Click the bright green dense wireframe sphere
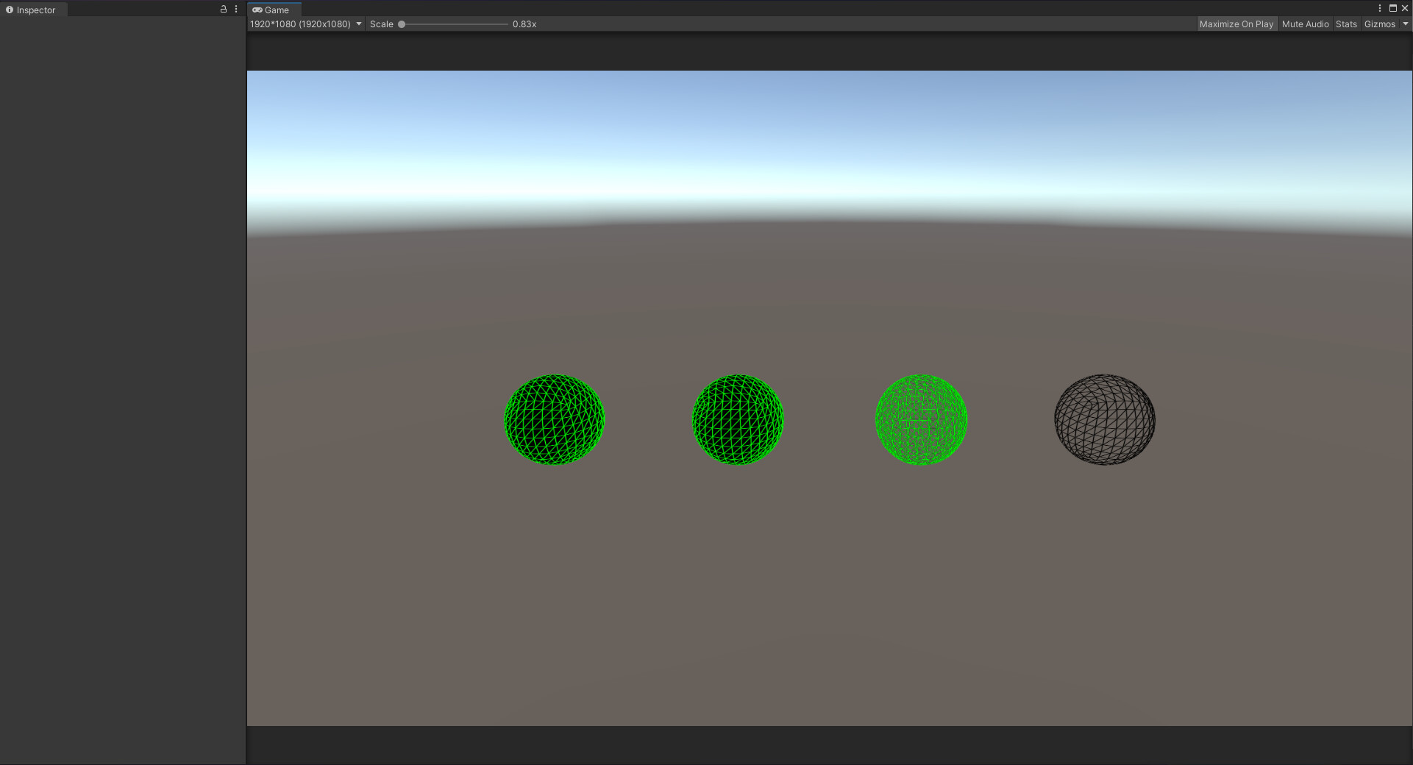This screenshot has height=765, width=1413. pos(921,420)
